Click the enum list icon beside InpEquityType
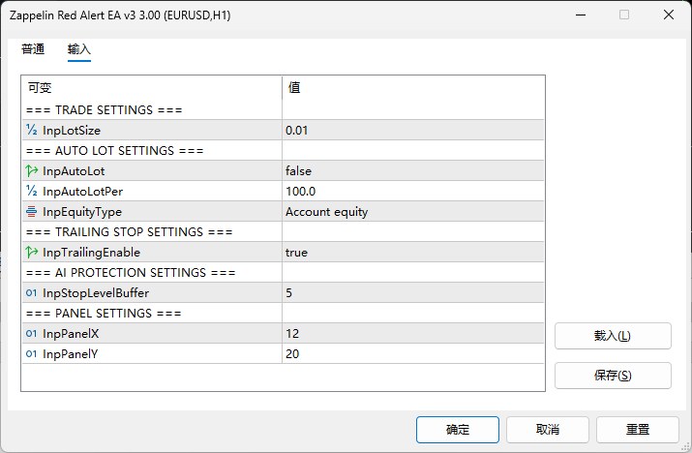The image size is (692, 453). (x=31, y=211)
